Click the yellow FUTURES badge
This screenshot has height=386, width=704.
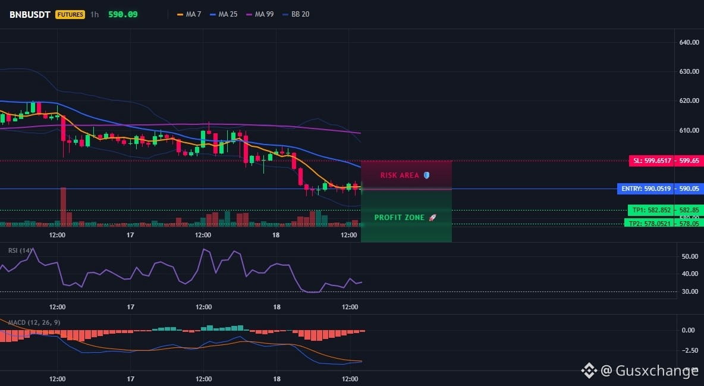pos(70,14)
